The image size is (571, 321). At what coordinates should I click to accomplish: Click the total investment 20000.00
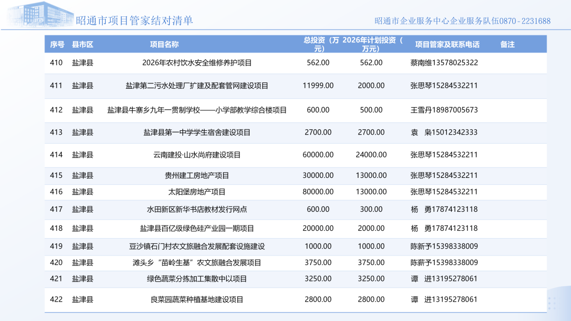click(318, 228)
